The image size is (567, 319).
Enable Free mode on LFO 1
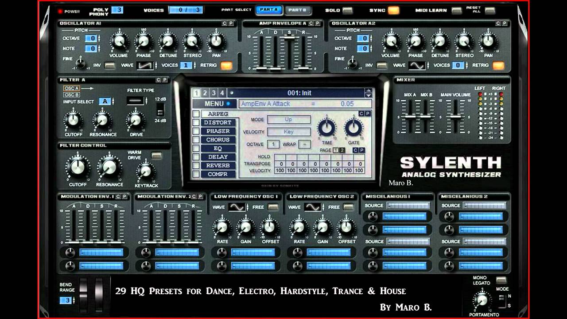(273, 207)
